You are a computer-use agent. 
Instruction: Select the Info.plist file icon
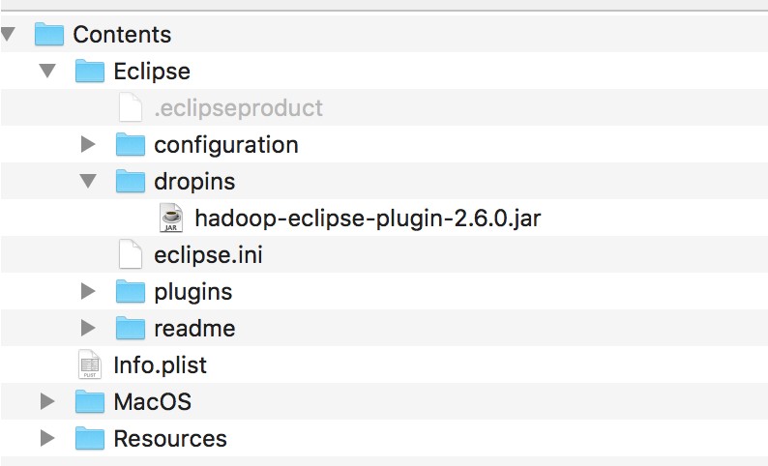click(90, 364)
